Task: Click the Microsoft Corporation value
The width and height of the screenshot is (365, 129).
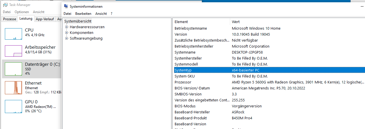Action: click(x=250, y=46)
